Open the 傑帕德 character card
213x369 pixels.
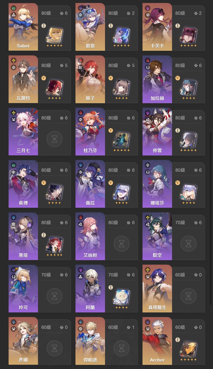[107, 341]
